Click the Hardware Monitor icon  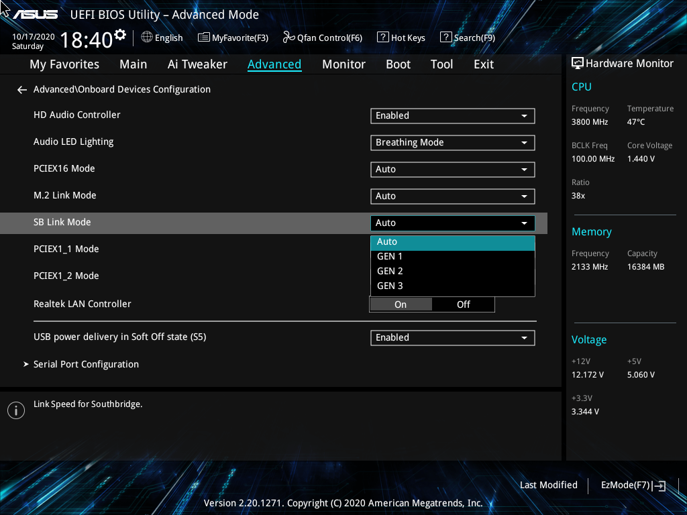[578, 64]
